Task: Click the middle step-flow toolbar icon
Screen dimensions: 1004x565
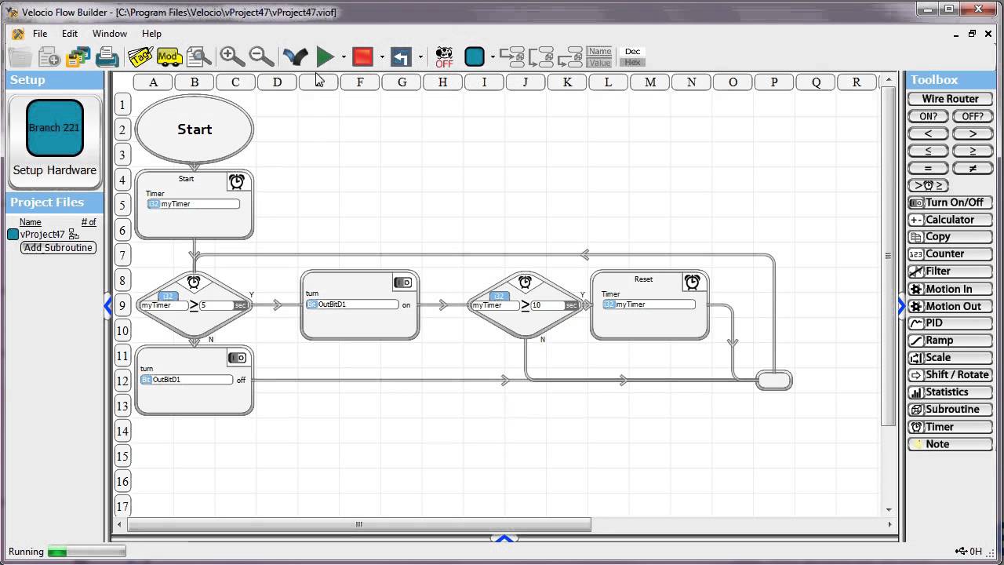Action: coord(541,56)
